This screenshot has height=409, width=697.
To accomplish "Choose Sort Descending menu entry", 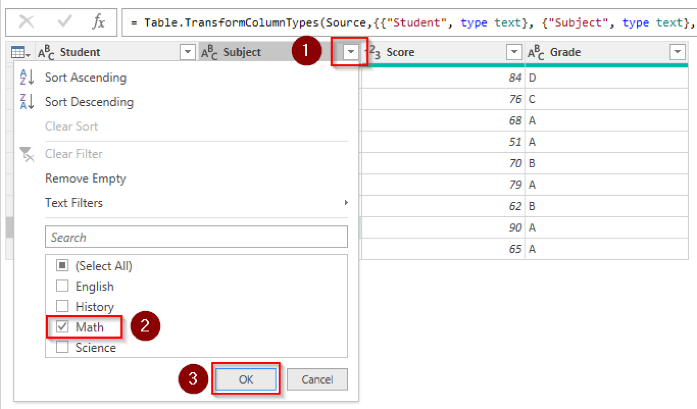I will pos(89,102).
